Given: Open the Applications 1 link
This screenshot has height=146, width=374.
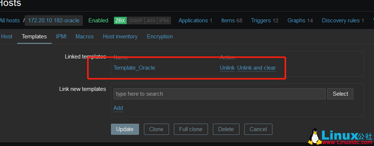Looking at the screenshot, I should coord(195,20).
